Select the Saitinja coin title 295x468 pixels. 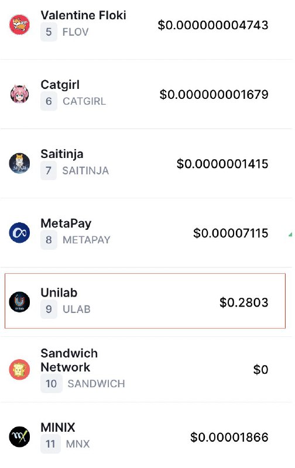pos(62,154)
